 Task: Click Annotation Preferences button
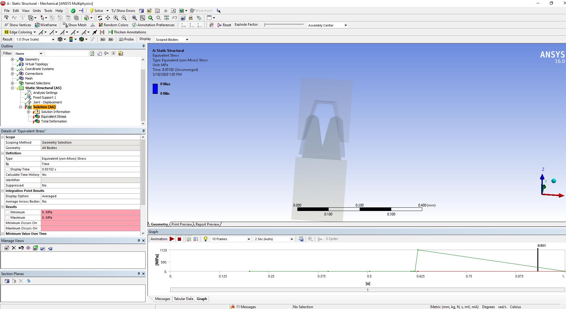[x=153, y=25]
